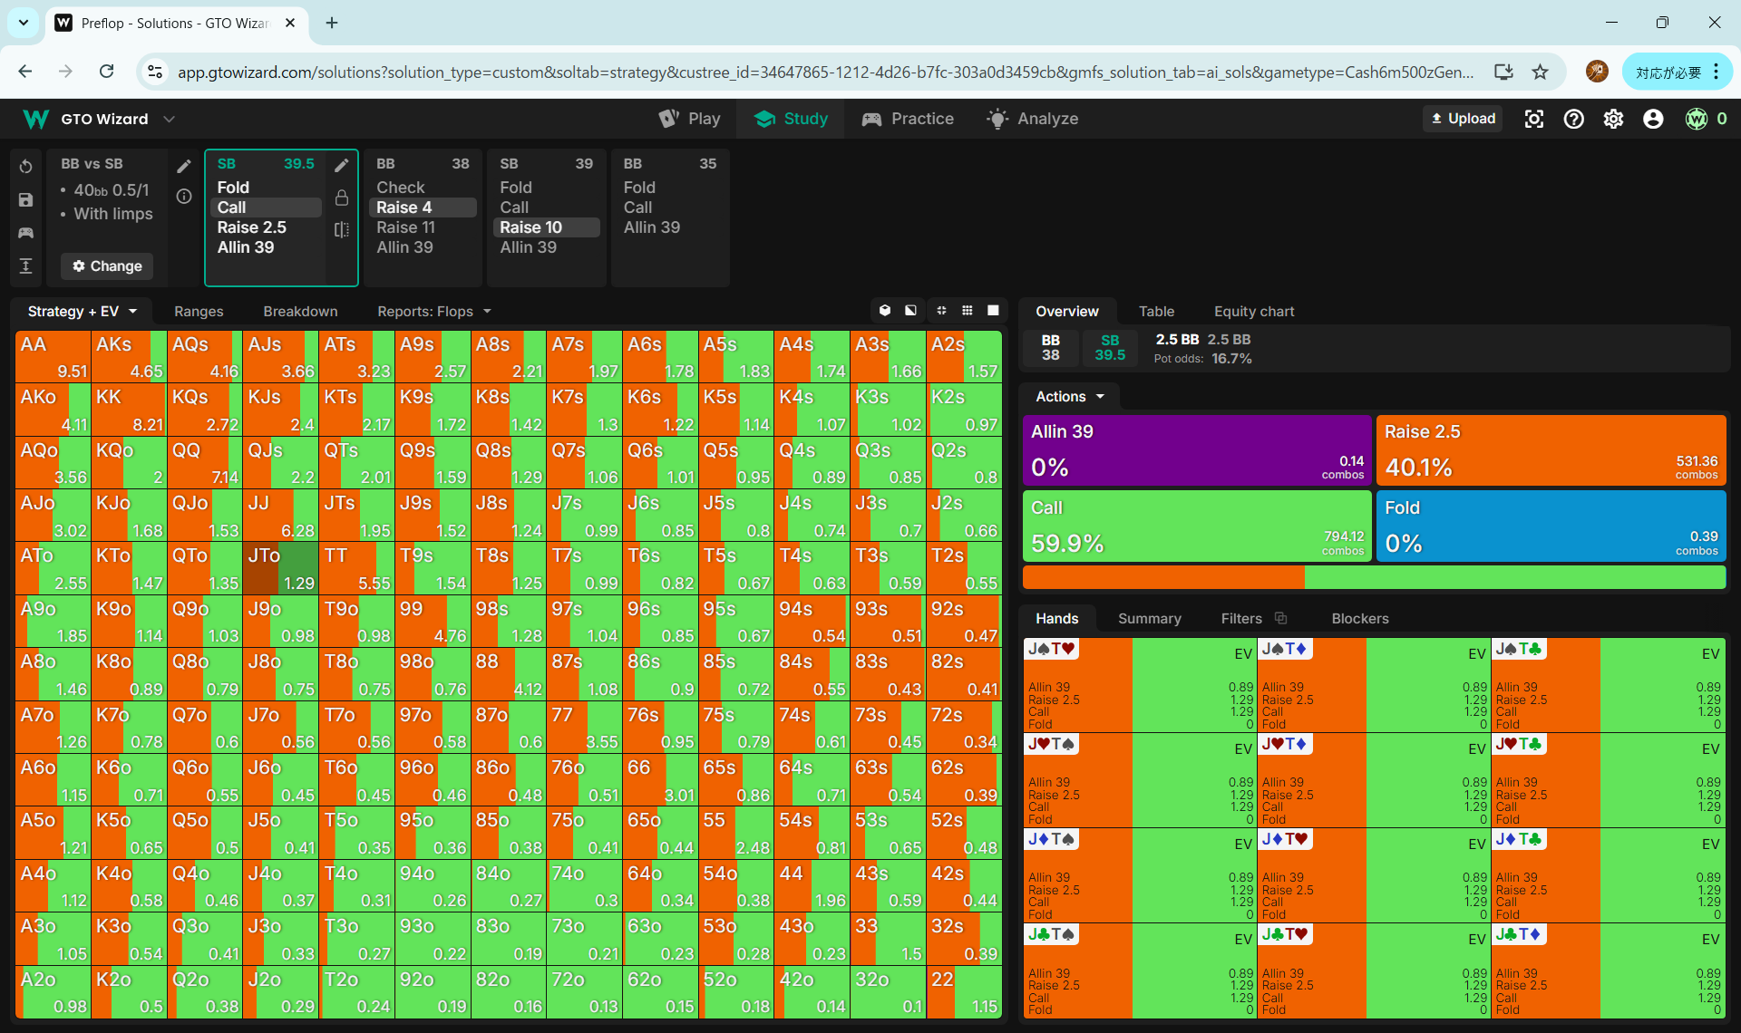Click the gamepad practice icon in the sidebar

[x=25, y=233]
